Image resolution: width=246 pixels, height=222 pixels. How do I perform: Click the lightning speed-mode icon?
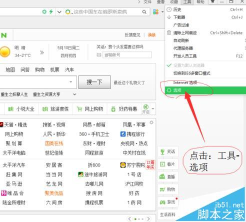click(51, 11)
